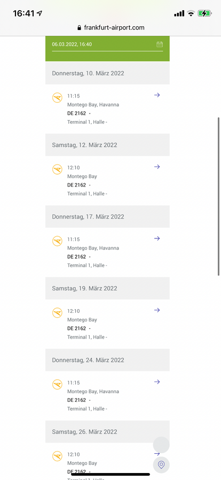The image size is (221, 480).
Task: Tap the map location pin button
Action: tap(161, 465)
